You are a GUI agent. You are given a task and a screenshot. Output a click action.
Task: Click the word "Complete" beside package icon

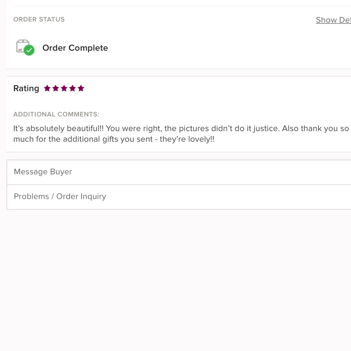[x=88, y=48]
